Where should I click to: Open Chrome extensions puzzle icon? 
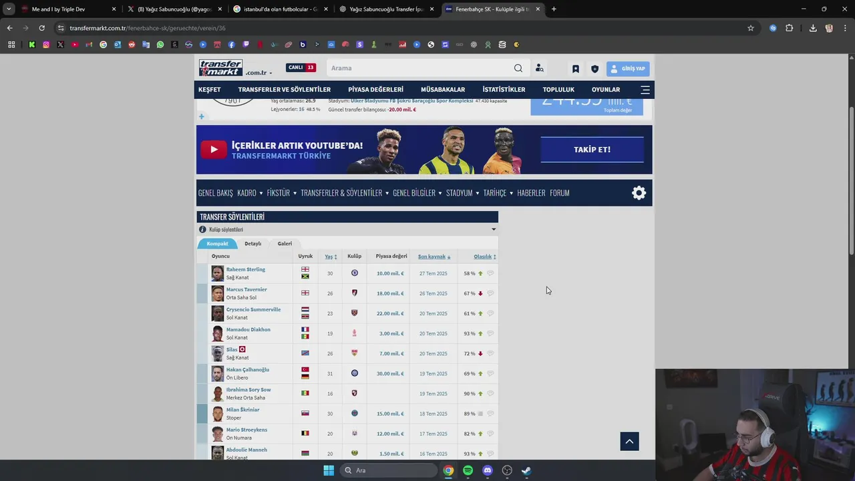pyautogui.click(x=789, y=28)
